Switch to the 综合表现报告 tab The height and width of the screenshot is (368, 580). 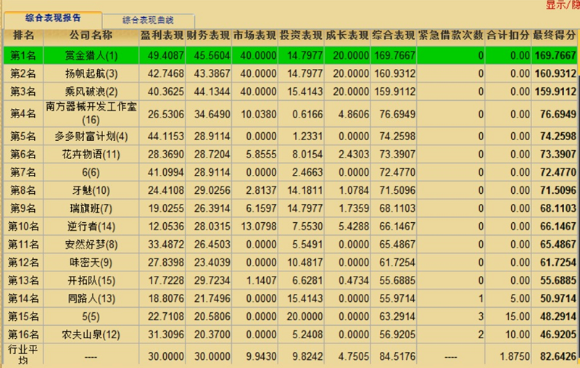53,17
